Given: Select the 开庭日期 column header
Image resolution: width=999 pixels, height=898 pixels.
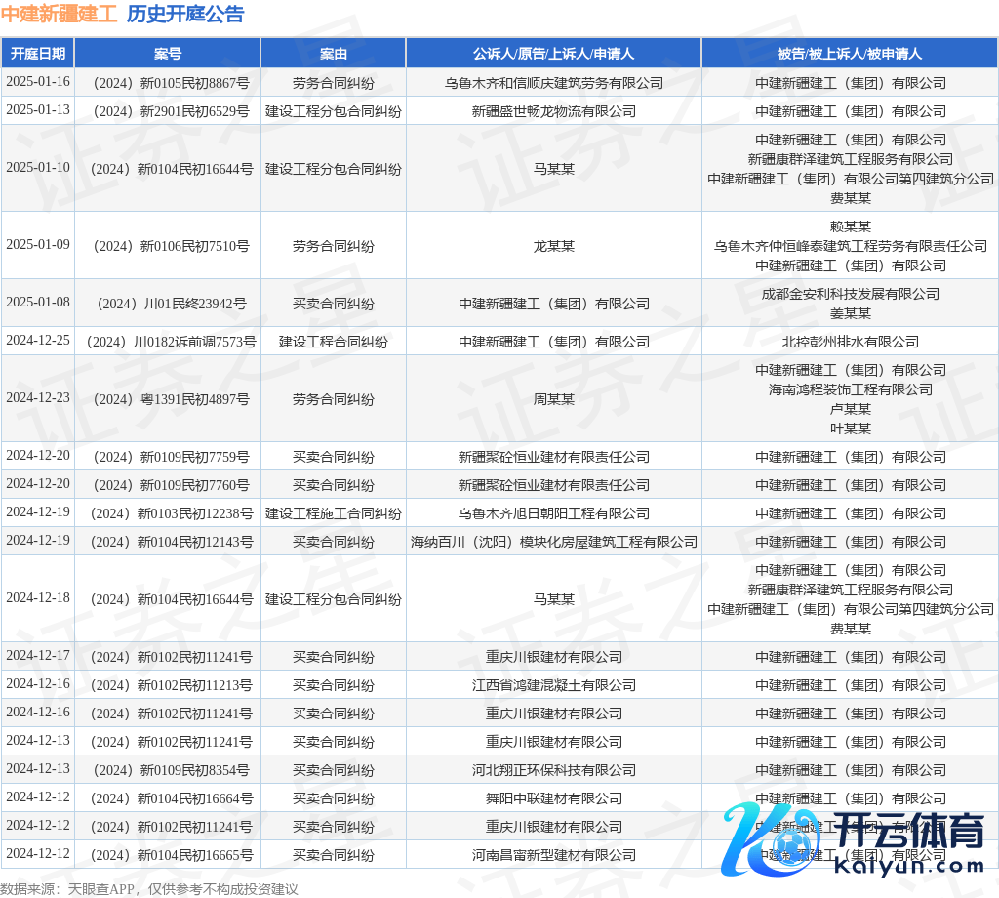Looking at the screenshot, I should point(38,54).
